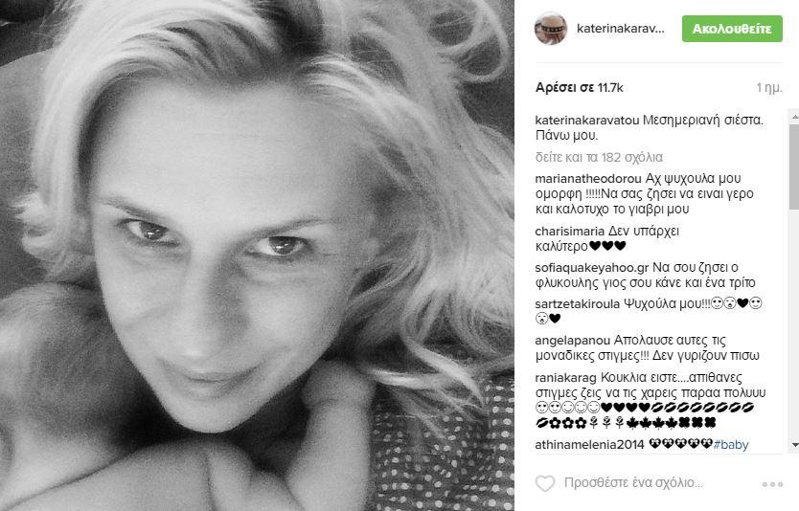Open katerinakaravatou's profile avatar picture
This screenshot has width=799, height=511.
(x=551, y=29)
